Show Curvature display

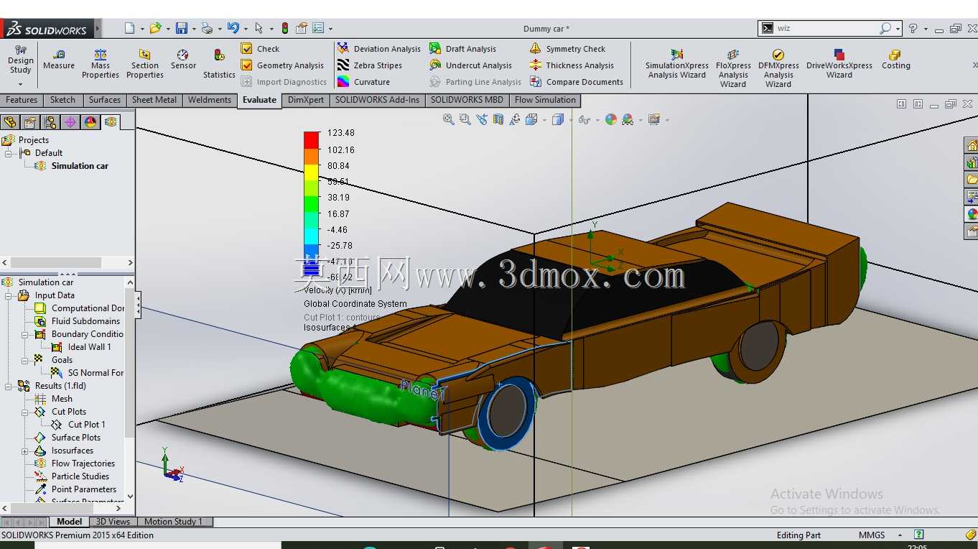coord(363,82)
